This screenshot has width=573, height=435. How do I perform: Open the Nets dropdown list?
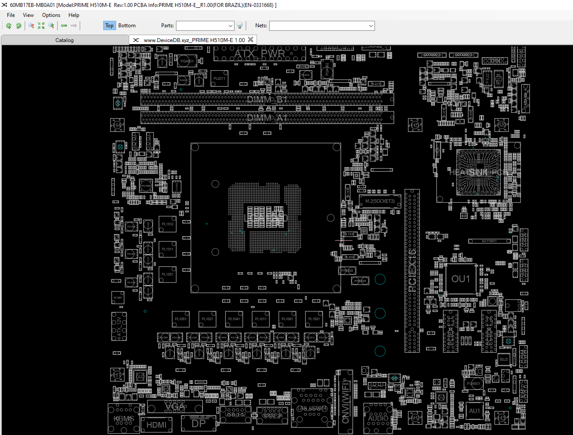pyautogui.click(x=371, y=26)
